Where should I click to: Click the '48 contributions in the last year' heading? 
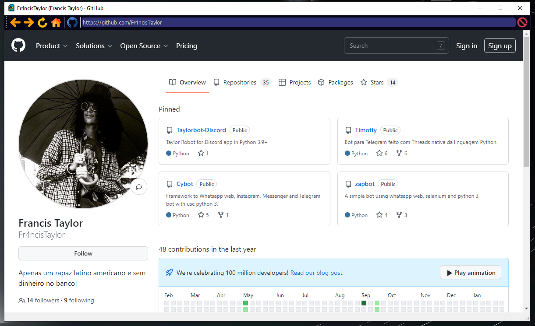point(207,249)
